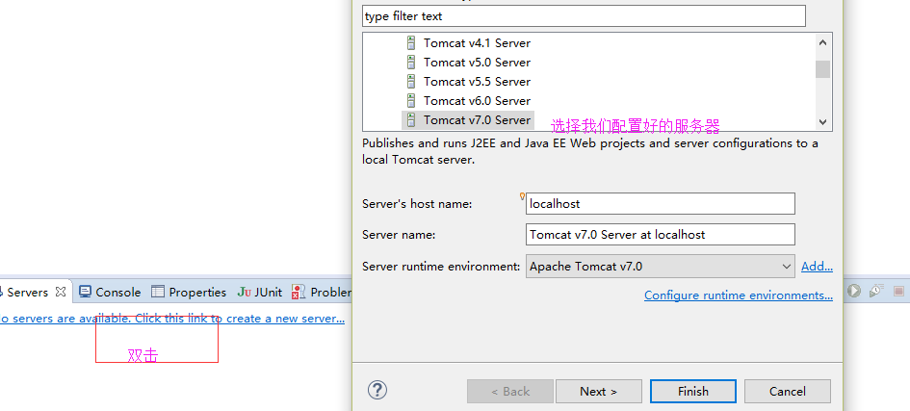Click the Next button
This screenshot has width=910, height=411.
click(599, 392)
